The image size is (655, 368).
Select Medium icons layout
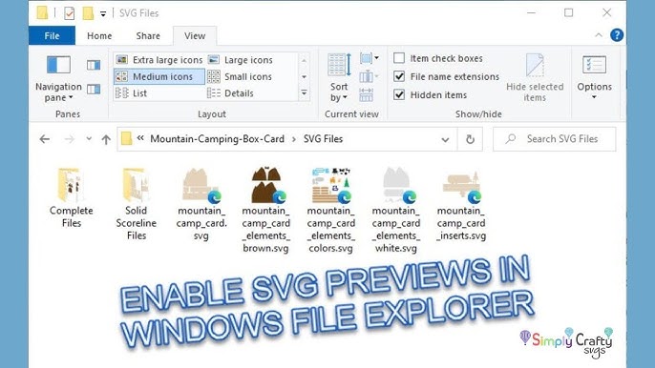click(159, 77)
